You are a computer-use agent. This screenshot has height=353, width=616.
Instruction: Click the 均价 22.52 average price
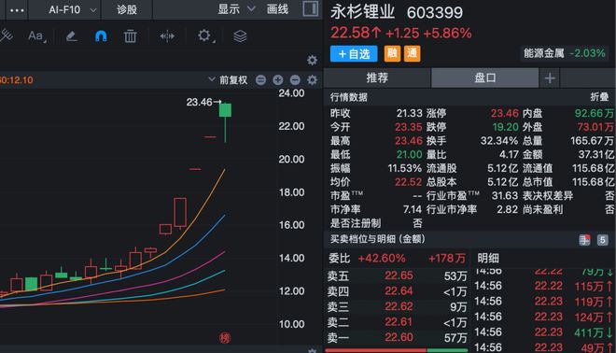pos(408,182)
